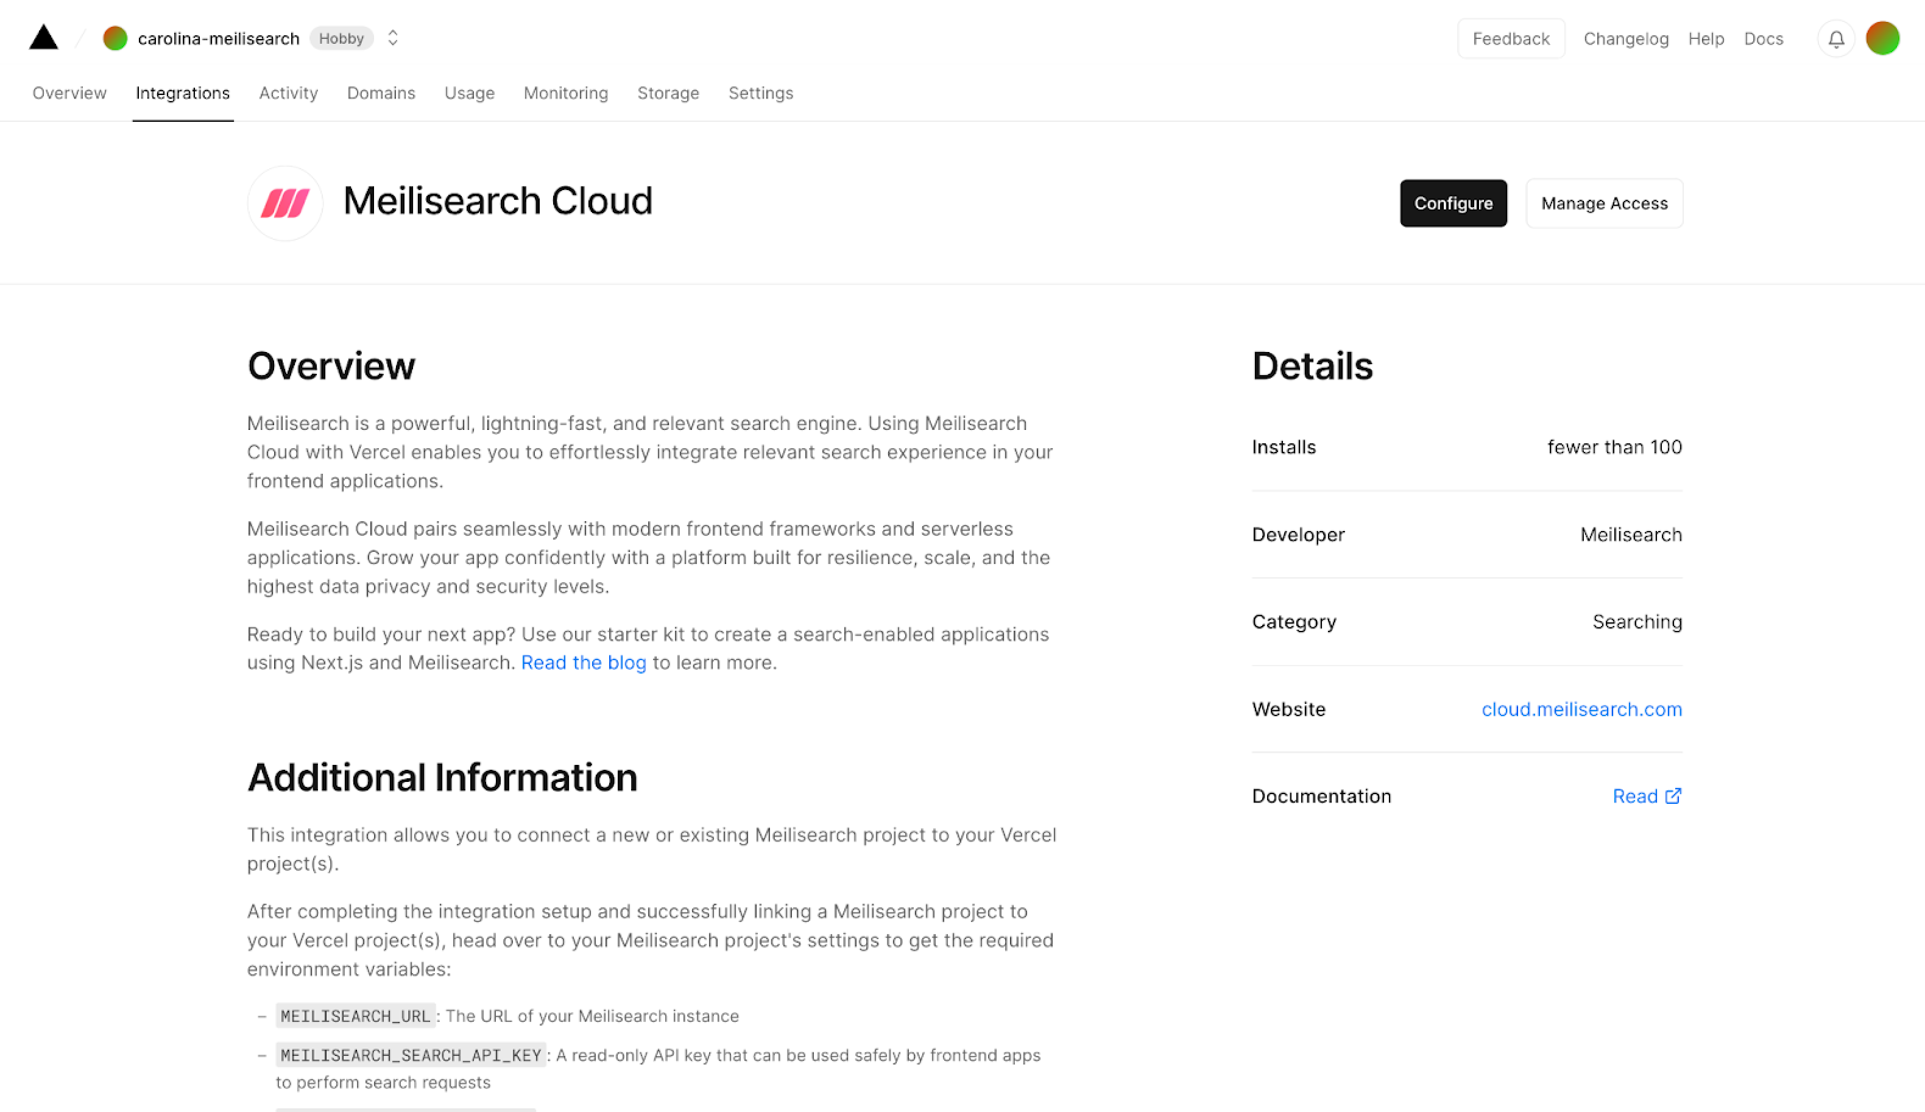Click the Configure button
Viewport: 1925px width, 1112px height.
(x=1453, y=202)
